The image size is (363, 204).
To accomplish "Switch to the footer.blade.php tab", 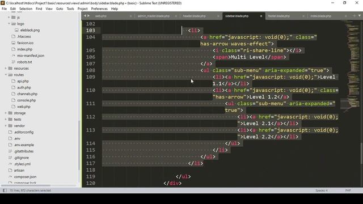I will pos(278,16).
